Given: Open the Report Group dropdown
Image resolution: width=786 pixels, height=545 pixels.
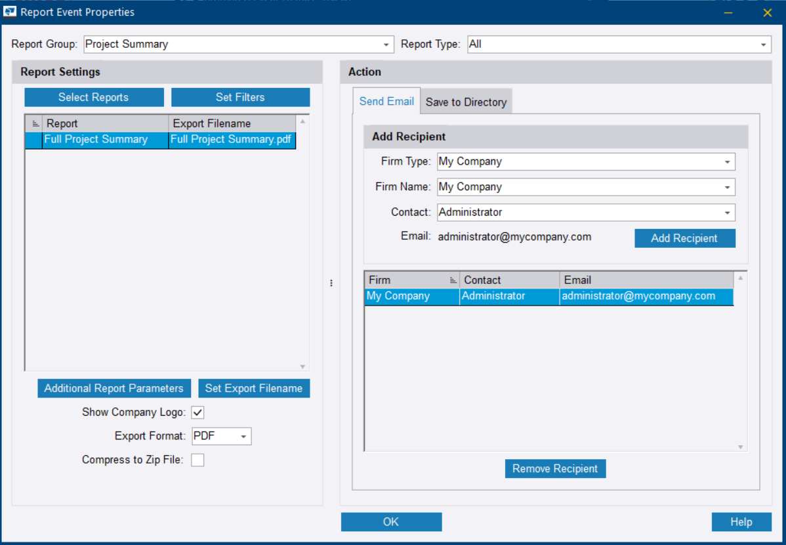Looking at the screenshot, I should point(386,45).
